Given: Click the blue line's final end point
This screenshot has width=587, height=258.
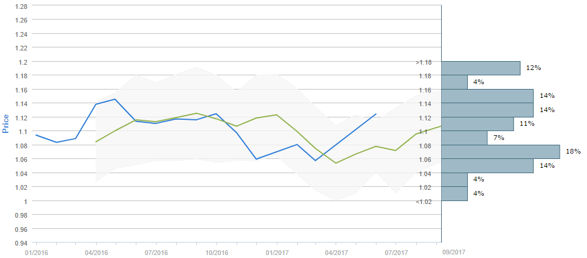Looking at the screenshot, I should 376,114.
